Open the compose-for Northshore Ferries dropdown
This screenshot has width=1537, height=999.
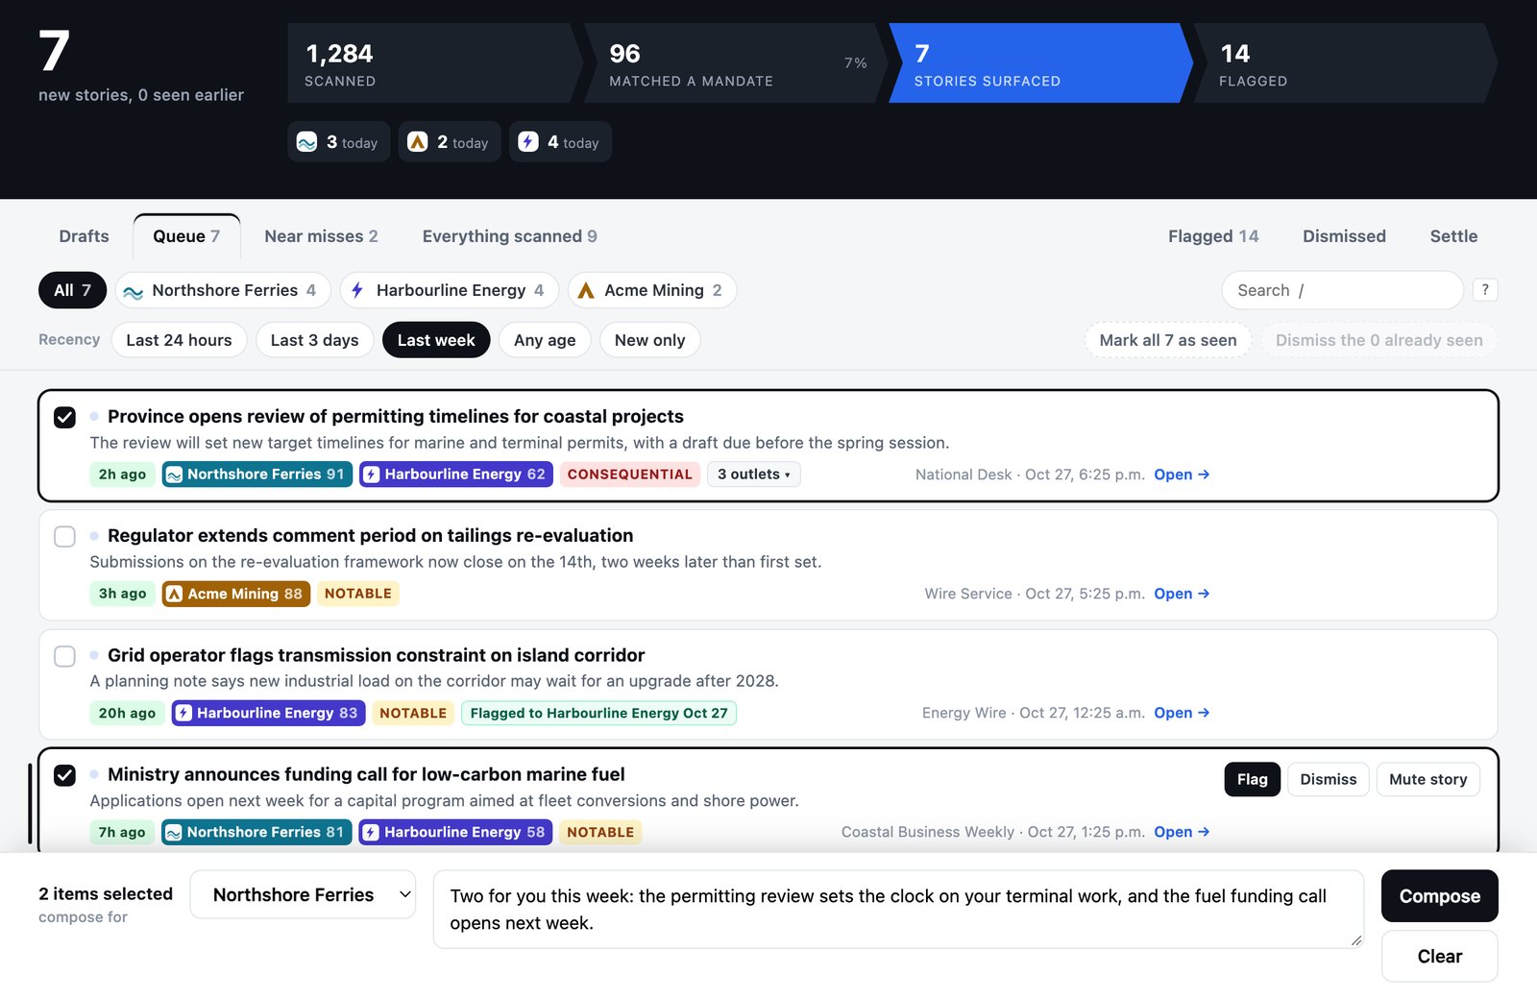[303, 894]
